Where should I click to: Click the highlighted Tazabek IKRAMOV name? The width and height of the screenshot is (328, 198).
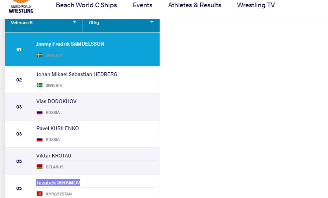pos(58,183)
